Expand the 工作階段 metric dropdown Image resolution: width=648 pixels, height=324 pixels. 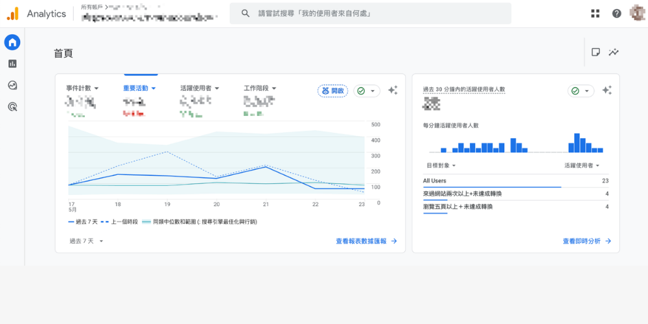point(260,88)
